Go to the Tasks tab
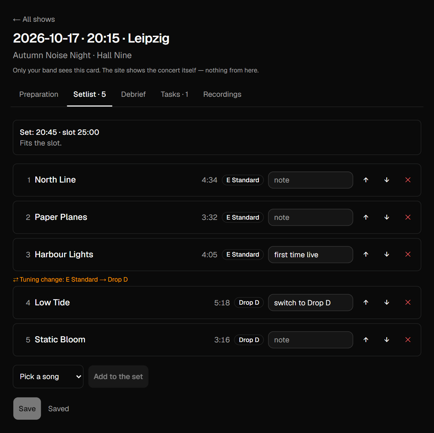The image size is (434, 433). [x=175, y=94]
